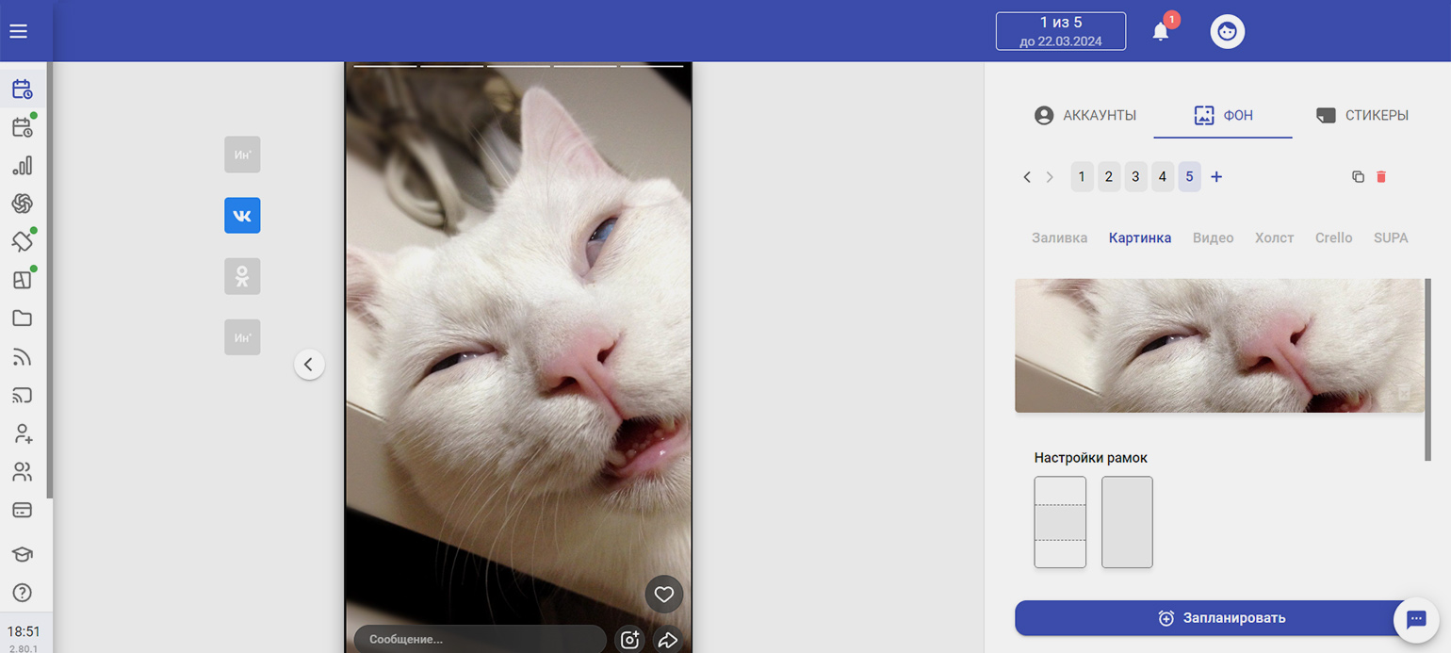Click the 'Сообщение...' message field
Viewport: 1451px width, 653px height.
(x=480, y=639)
